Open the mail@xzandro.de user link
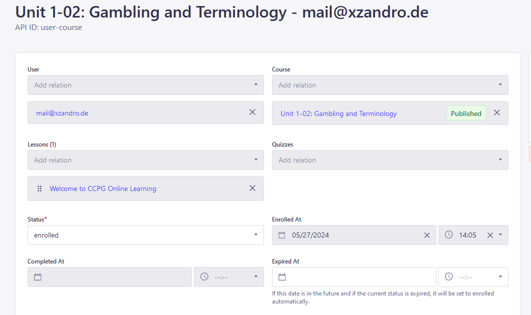Image resolution: width=531 pixels, height=315 pixels. (x=62, y=113)
